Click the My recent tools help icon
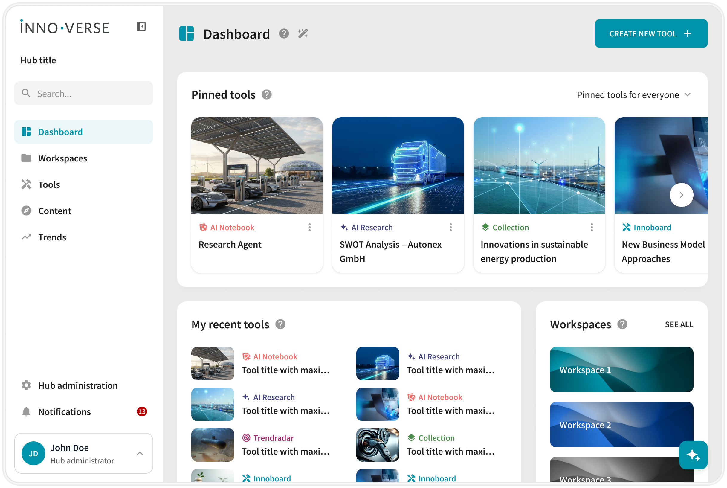Screen dimensions: 727x488 (x=280, y=324)
